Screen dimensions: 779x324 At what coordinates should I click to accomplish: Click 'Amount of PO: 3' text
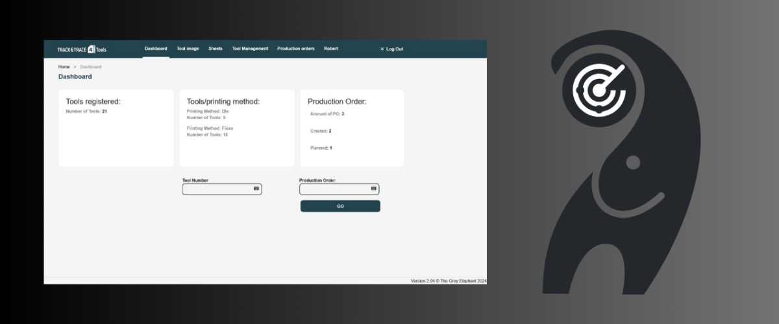[327, 114]
